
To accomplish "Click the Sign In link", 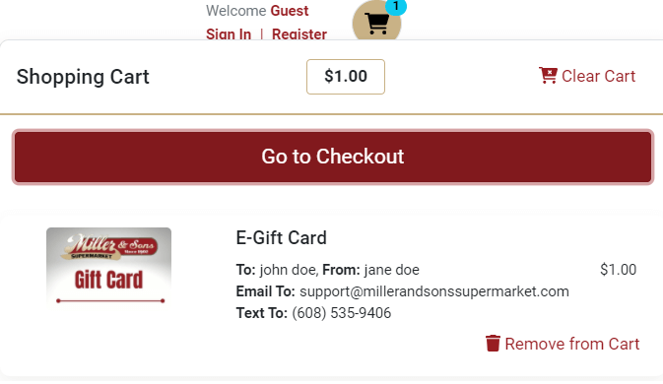I will tap(229, 34).
